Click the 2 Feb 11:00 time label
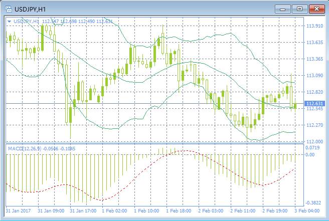This screenshot has height=221, width=329. pos(243,210)
